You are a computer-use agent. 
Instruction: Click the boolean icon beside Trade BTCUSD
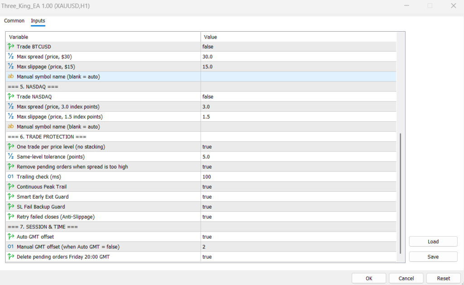[11, 46]
